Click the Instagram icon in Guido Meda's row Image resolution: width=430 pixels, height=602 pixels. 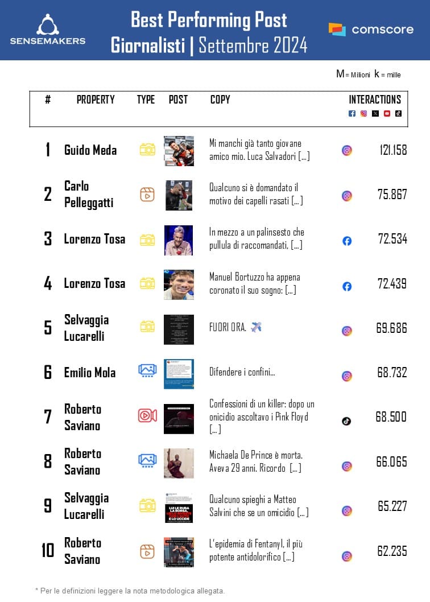(347, 151)
